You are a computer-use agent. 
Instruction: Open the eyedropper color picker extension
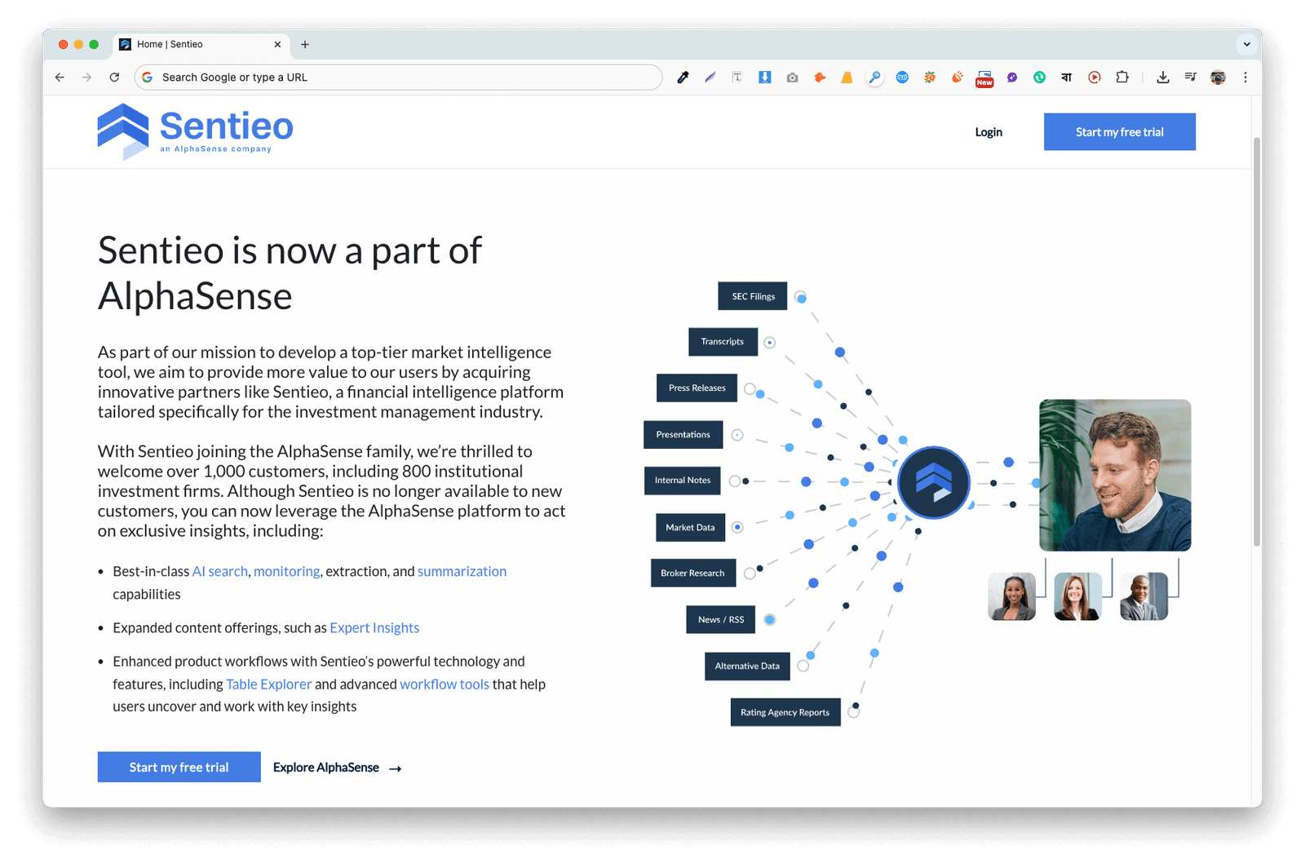point(683,78)
